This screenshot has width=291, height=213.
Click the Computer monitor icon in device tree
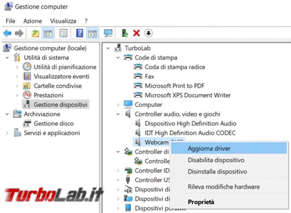pos(128,104)
